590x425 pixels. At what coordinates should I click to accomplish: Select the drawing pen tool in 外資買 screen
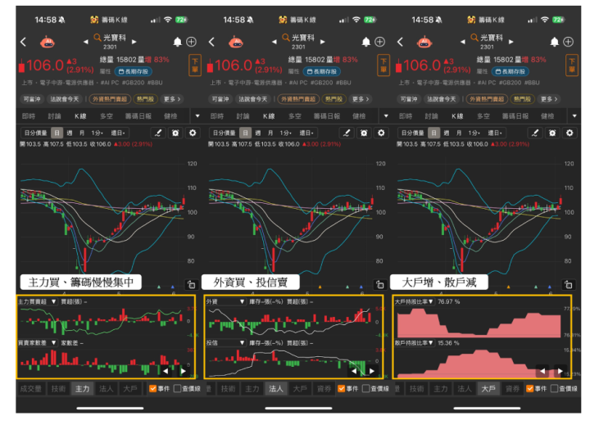click(347, 133)
